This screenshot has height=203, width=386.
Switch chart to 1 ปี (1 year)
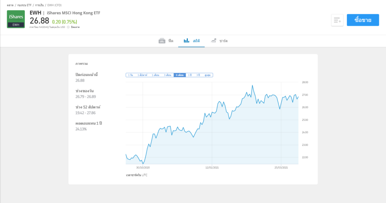point(190,75)
